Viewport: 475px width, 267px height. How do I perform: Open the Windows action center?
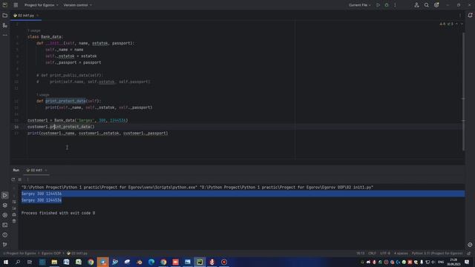point(467,262)
